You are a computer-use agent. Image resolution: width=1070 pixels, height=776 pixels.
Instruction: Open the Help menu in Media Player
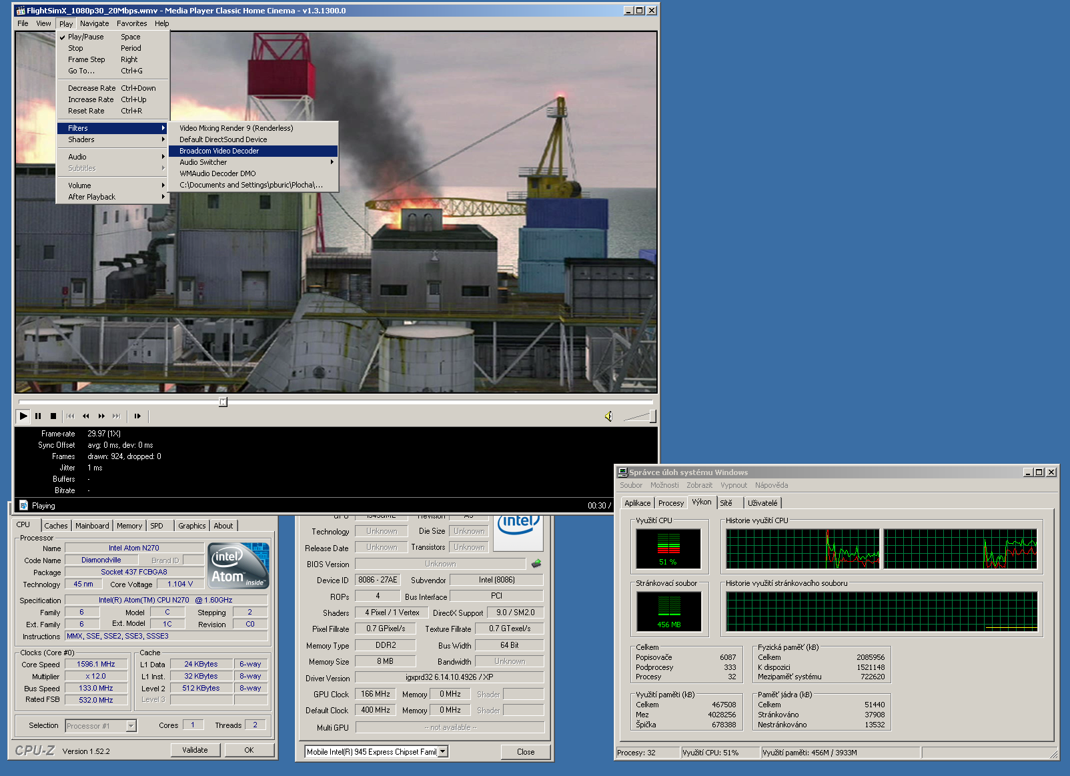pos(162,23)
